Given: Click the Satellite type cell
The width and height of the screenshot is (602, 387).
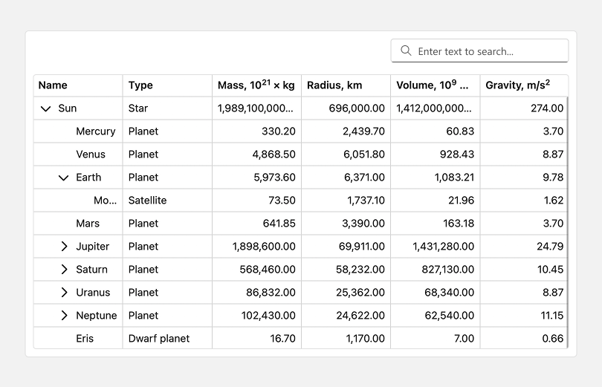Looking at the screenshot, I should [x=147, y=201].
